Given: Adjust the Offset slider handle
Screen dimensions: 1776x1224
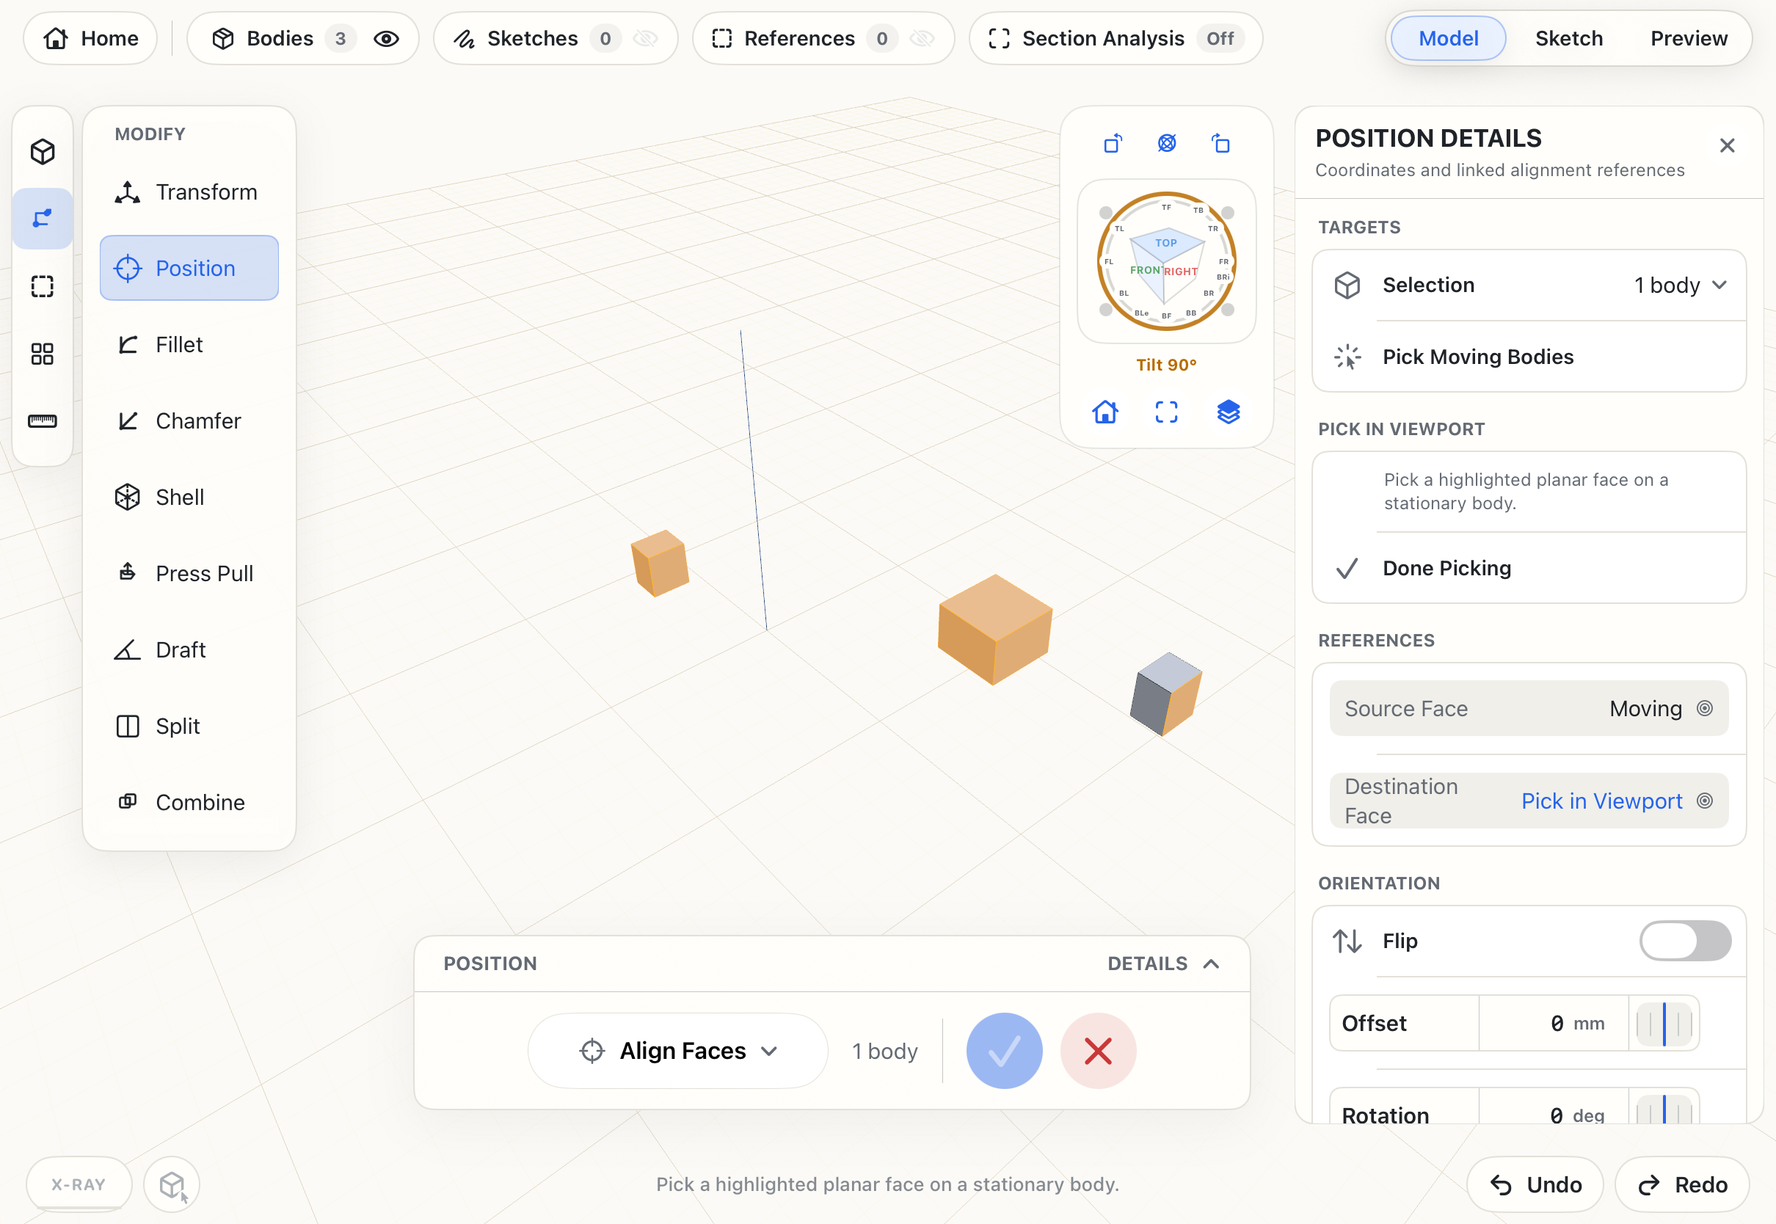Looking at the screenshot, I should click(1663, 1023).
